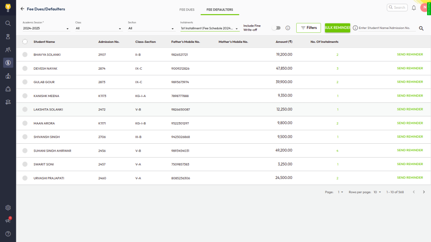Open the notifications bell
This screenshot has height=242, width=431.
414,8
